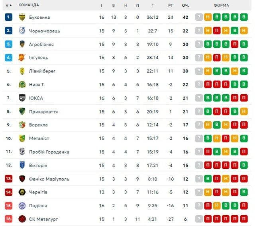The image size is (255, 226).
Task: Open the Прикарпаття team page
Action: (x=43, y=111)
